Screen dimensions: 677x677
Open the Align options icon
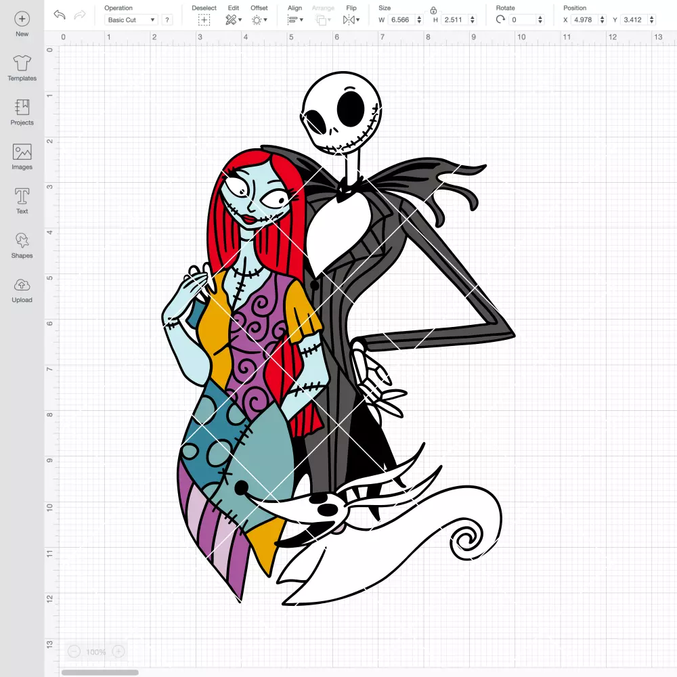point(292,20)
